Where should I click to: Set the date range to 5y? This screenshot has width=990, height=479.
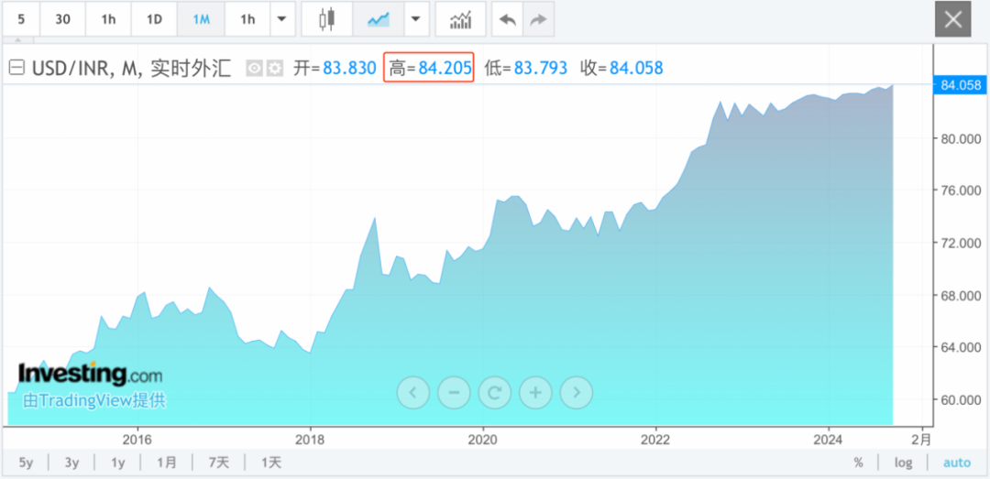click(26, 463)
